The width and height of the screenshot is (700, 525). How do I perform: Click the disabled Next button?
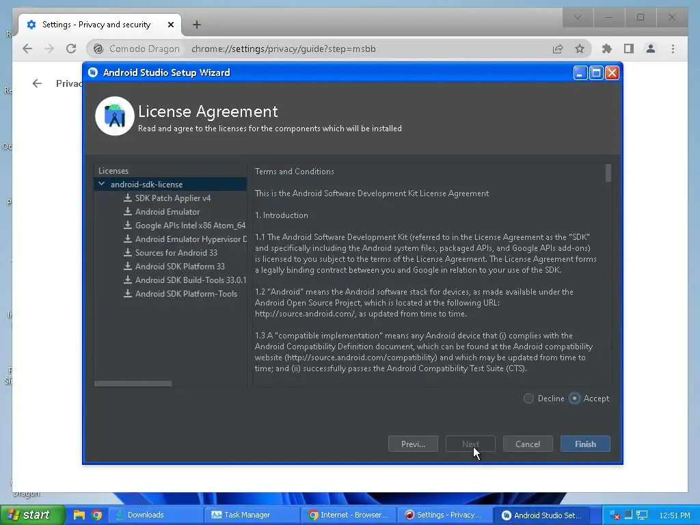(470, 444)
